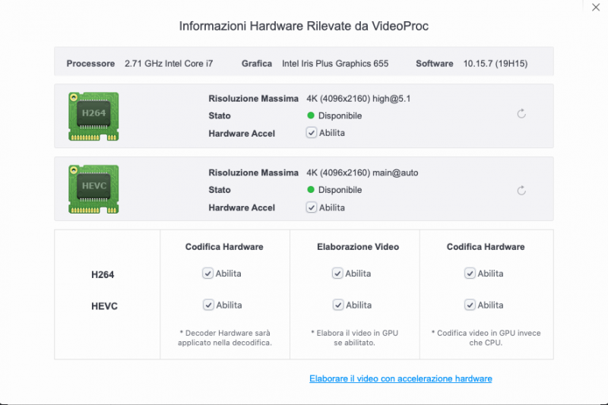Click the Elaborazione Video column header
The width and height of the screenshot is (608, 405).
click(x=358, y=247)
